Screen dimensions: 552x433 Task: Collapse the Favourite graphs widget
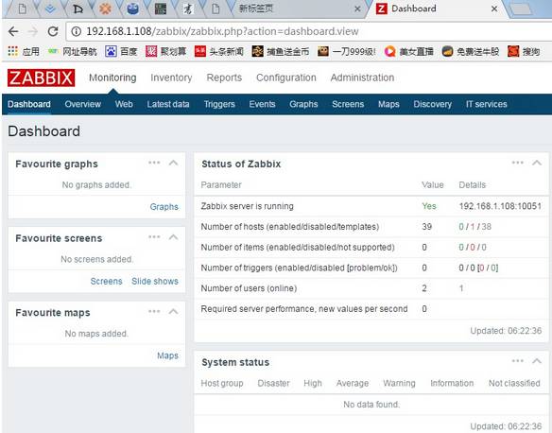click(x=173, y=163)
